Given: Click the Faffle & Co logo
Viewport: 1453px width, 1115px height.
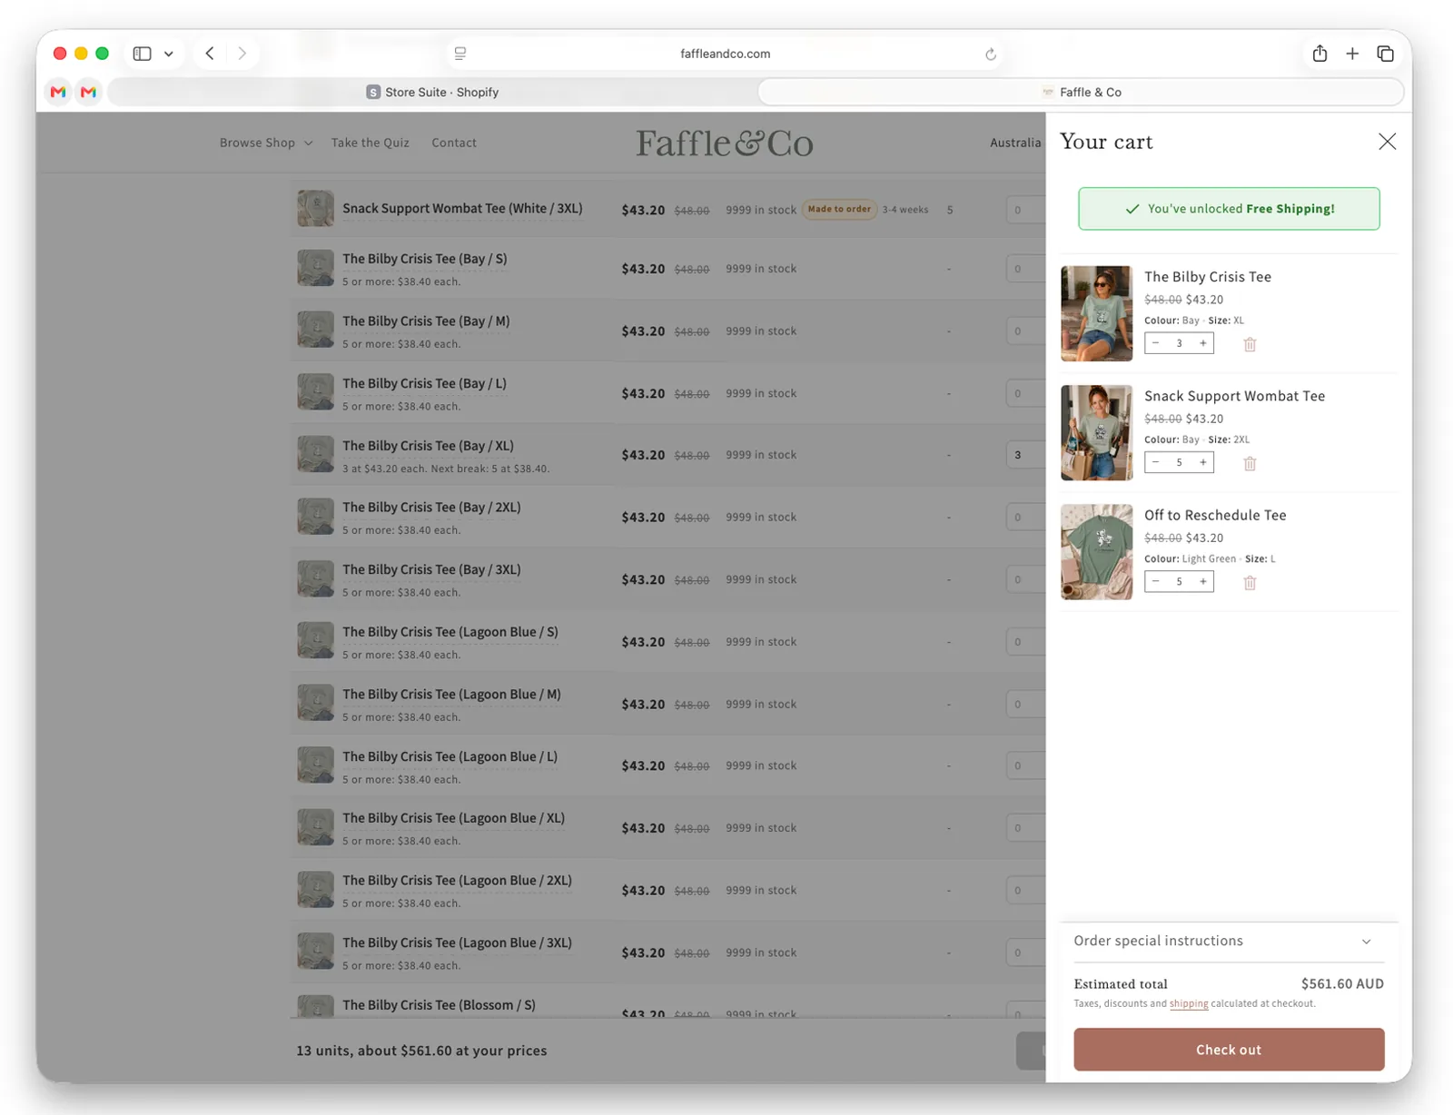Looking at the screenshot, I should pyautogui.click(x=724, y=143).
